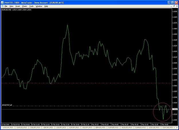Click the current price tag on price scale
The width and height of the screenshot is (179, 130).
coord(175,109)
